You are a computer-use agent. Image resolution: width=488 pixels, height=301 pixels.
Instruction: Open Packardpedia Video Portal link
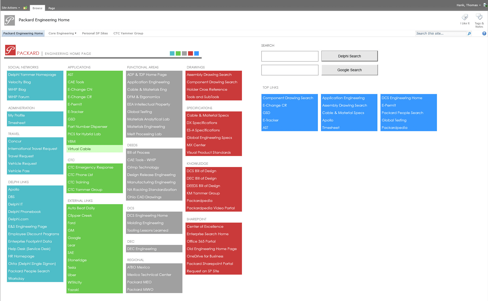tap(211, 208)
